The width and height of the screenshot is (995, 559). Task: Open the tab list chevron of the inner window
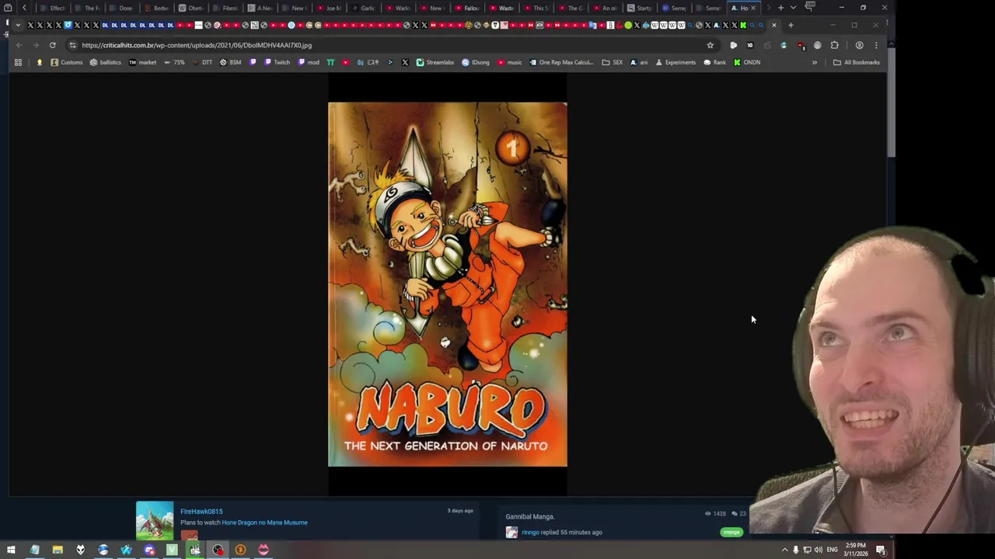(18, 25)
